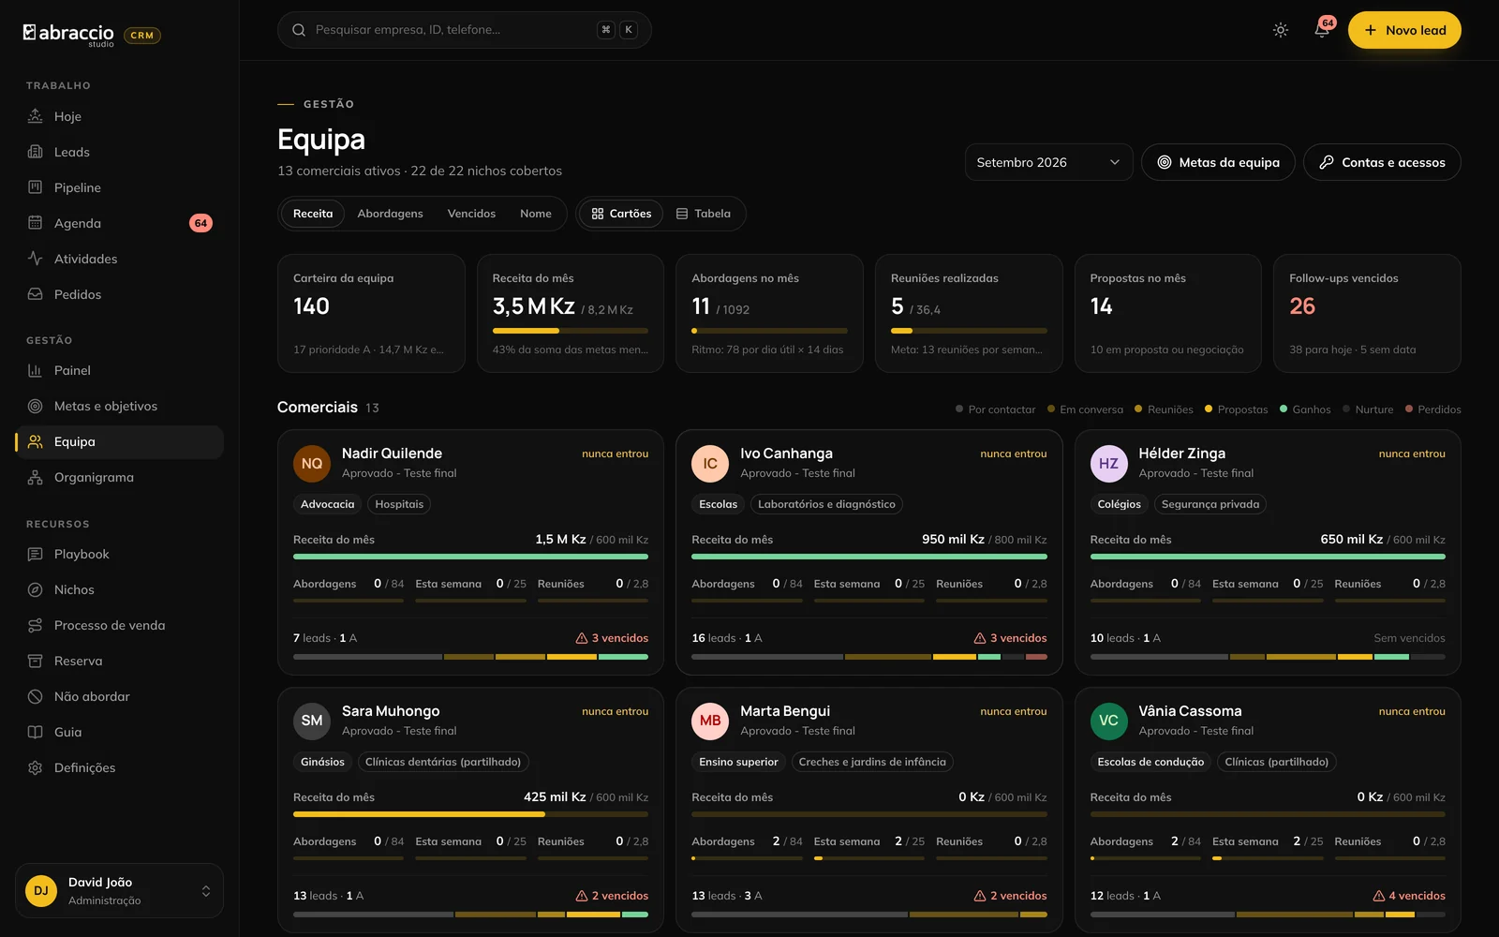The height and width of the screenshot is (937, 1499).
Task: Expand the David João account switcher
Action: click(119, 891)
